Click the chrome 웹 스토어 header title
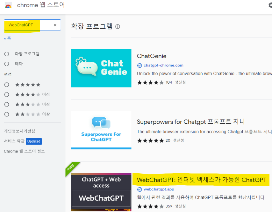The width and height of the screenshot is (272, 212). 41,5
